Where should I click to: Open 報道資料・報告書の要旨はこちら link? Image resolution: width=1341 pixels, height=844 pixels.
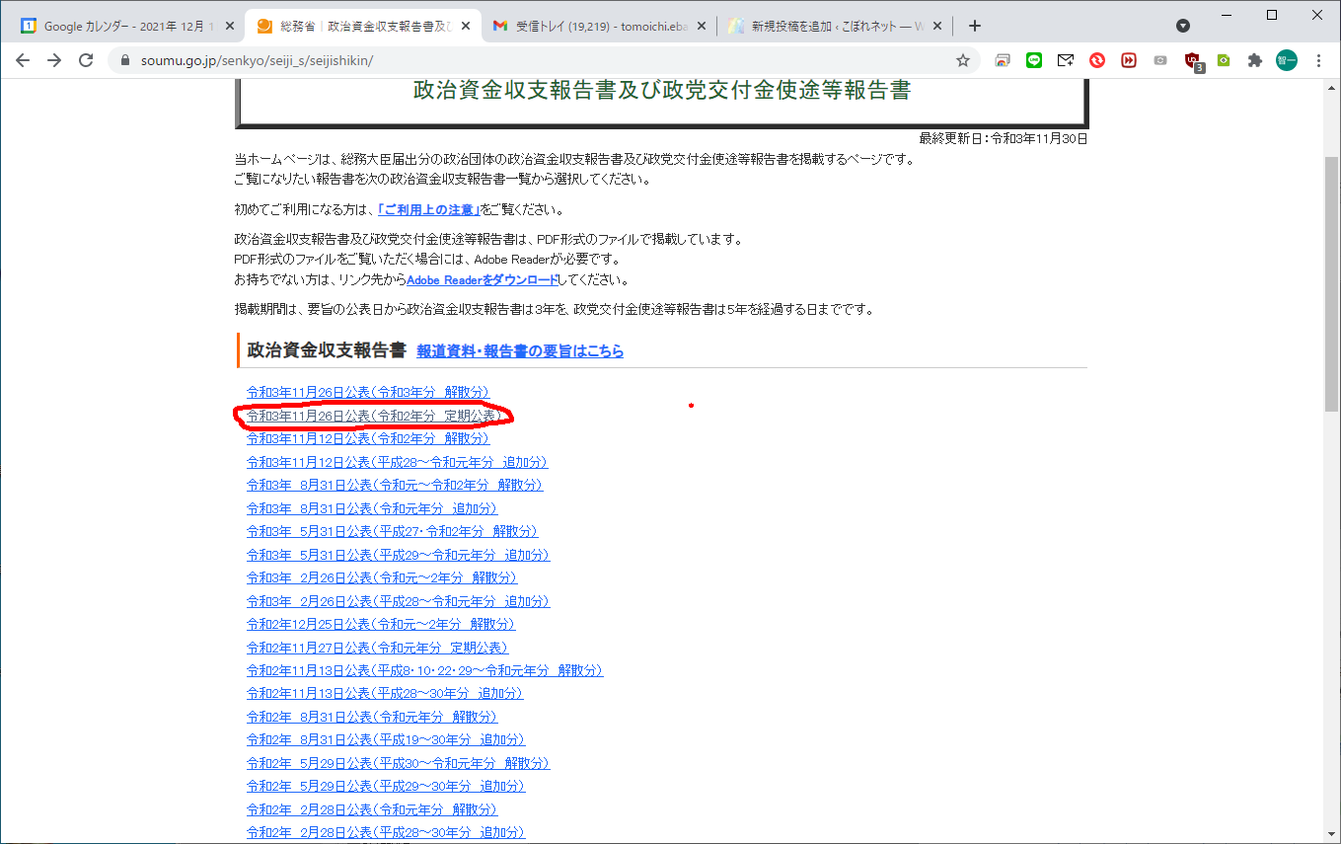pos(520,351)
